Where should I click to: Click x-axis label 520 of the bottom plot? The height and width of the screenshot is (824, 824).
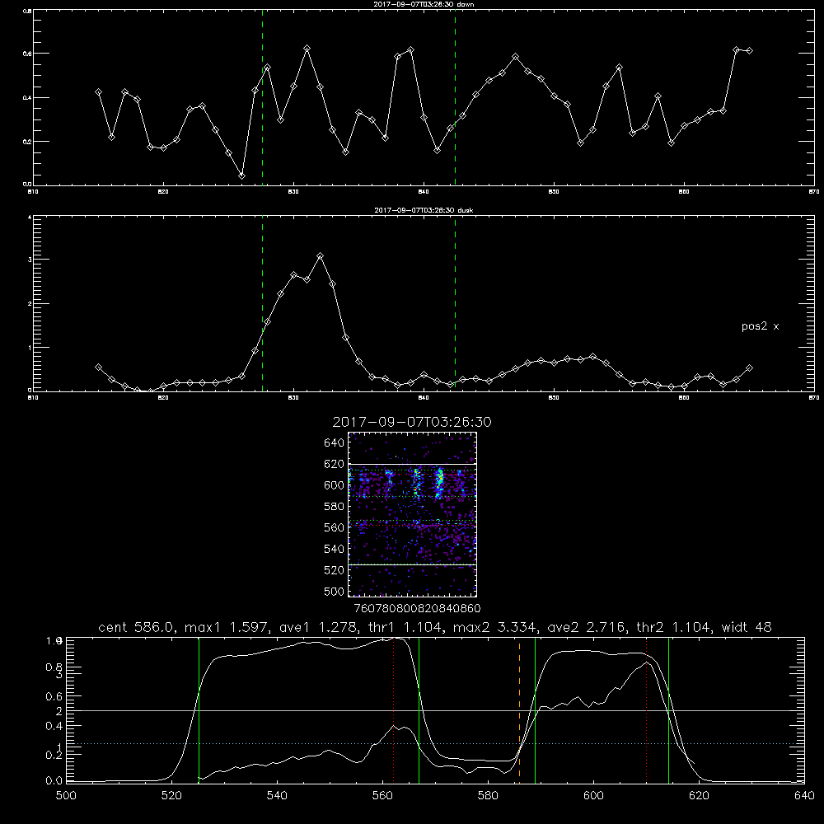click(x=171, y=795)
